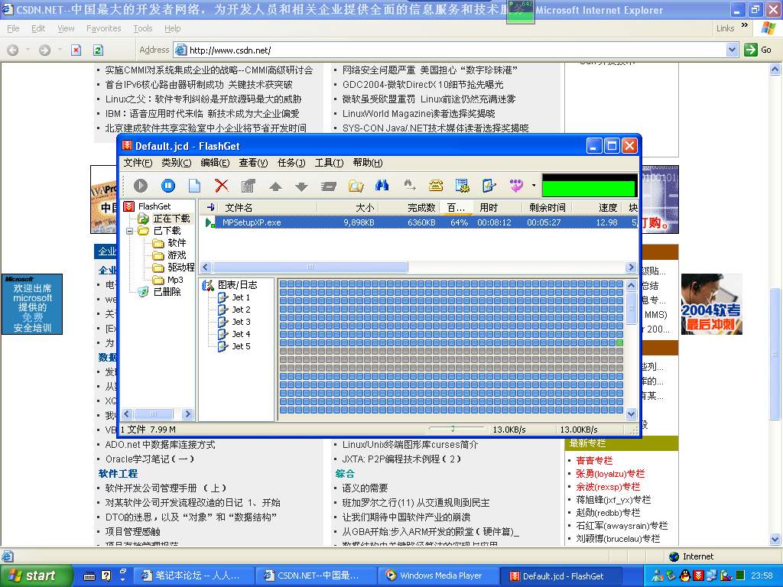Image resolution: width=783 pixels, height=587 pixels.
Task: Delete the job with the red X icon
Action: (x=221, y=186)
